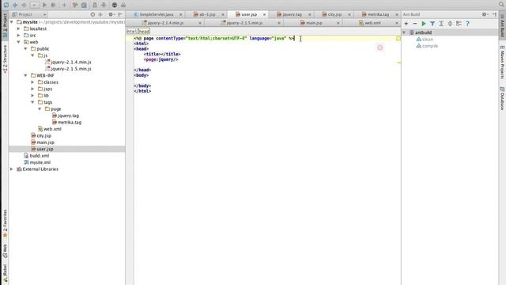Click the html breadcrumb above the editor

(132, 32)
